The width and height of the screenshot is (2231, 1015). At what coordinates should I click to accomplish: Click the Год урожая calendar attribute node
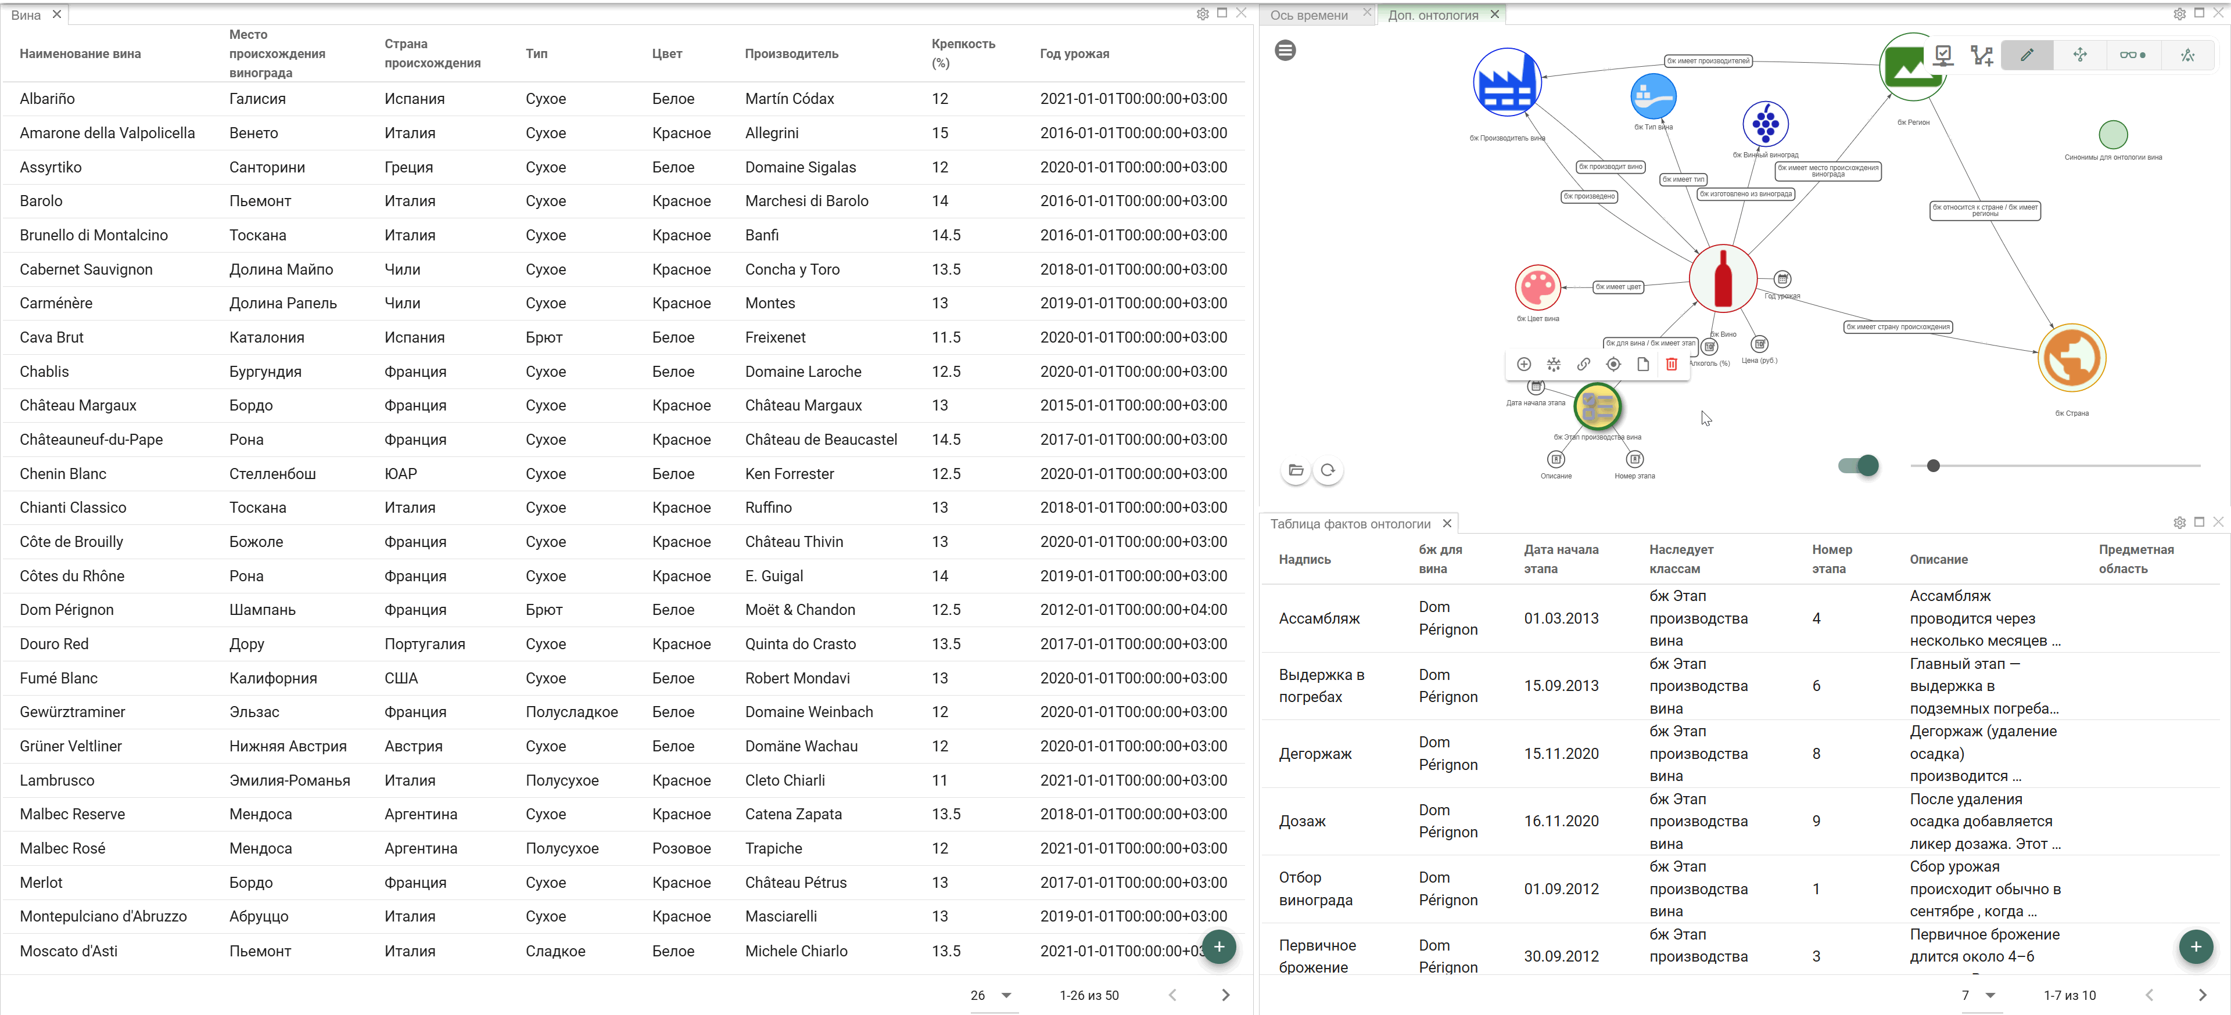pyautogui.click(x=1781, y=279)
